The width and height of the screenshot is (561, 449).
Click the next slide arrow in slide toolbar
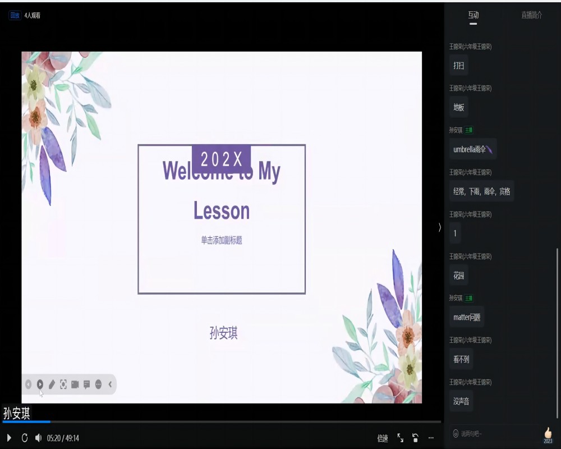point(40,384)
